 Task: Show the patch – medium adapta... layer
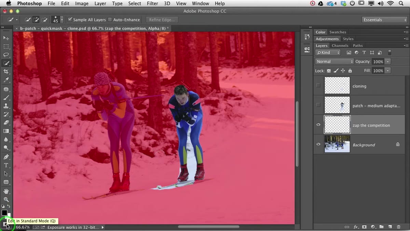pos(318,105)
